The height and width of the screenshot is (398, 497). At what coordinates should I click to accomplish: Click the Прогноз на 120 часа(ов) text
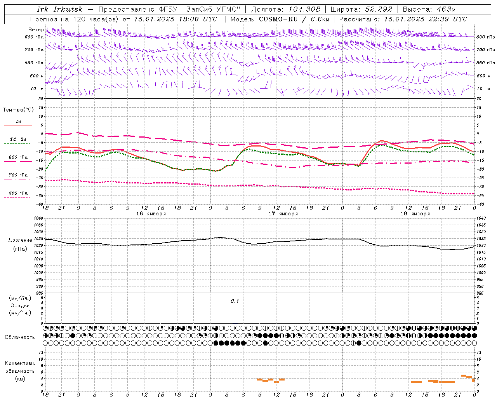pos(75,19)
